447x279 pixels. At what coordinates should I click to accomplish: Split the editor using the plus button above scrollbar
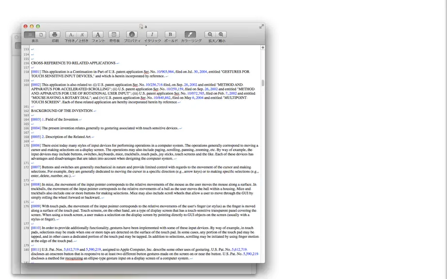[263, 47]
